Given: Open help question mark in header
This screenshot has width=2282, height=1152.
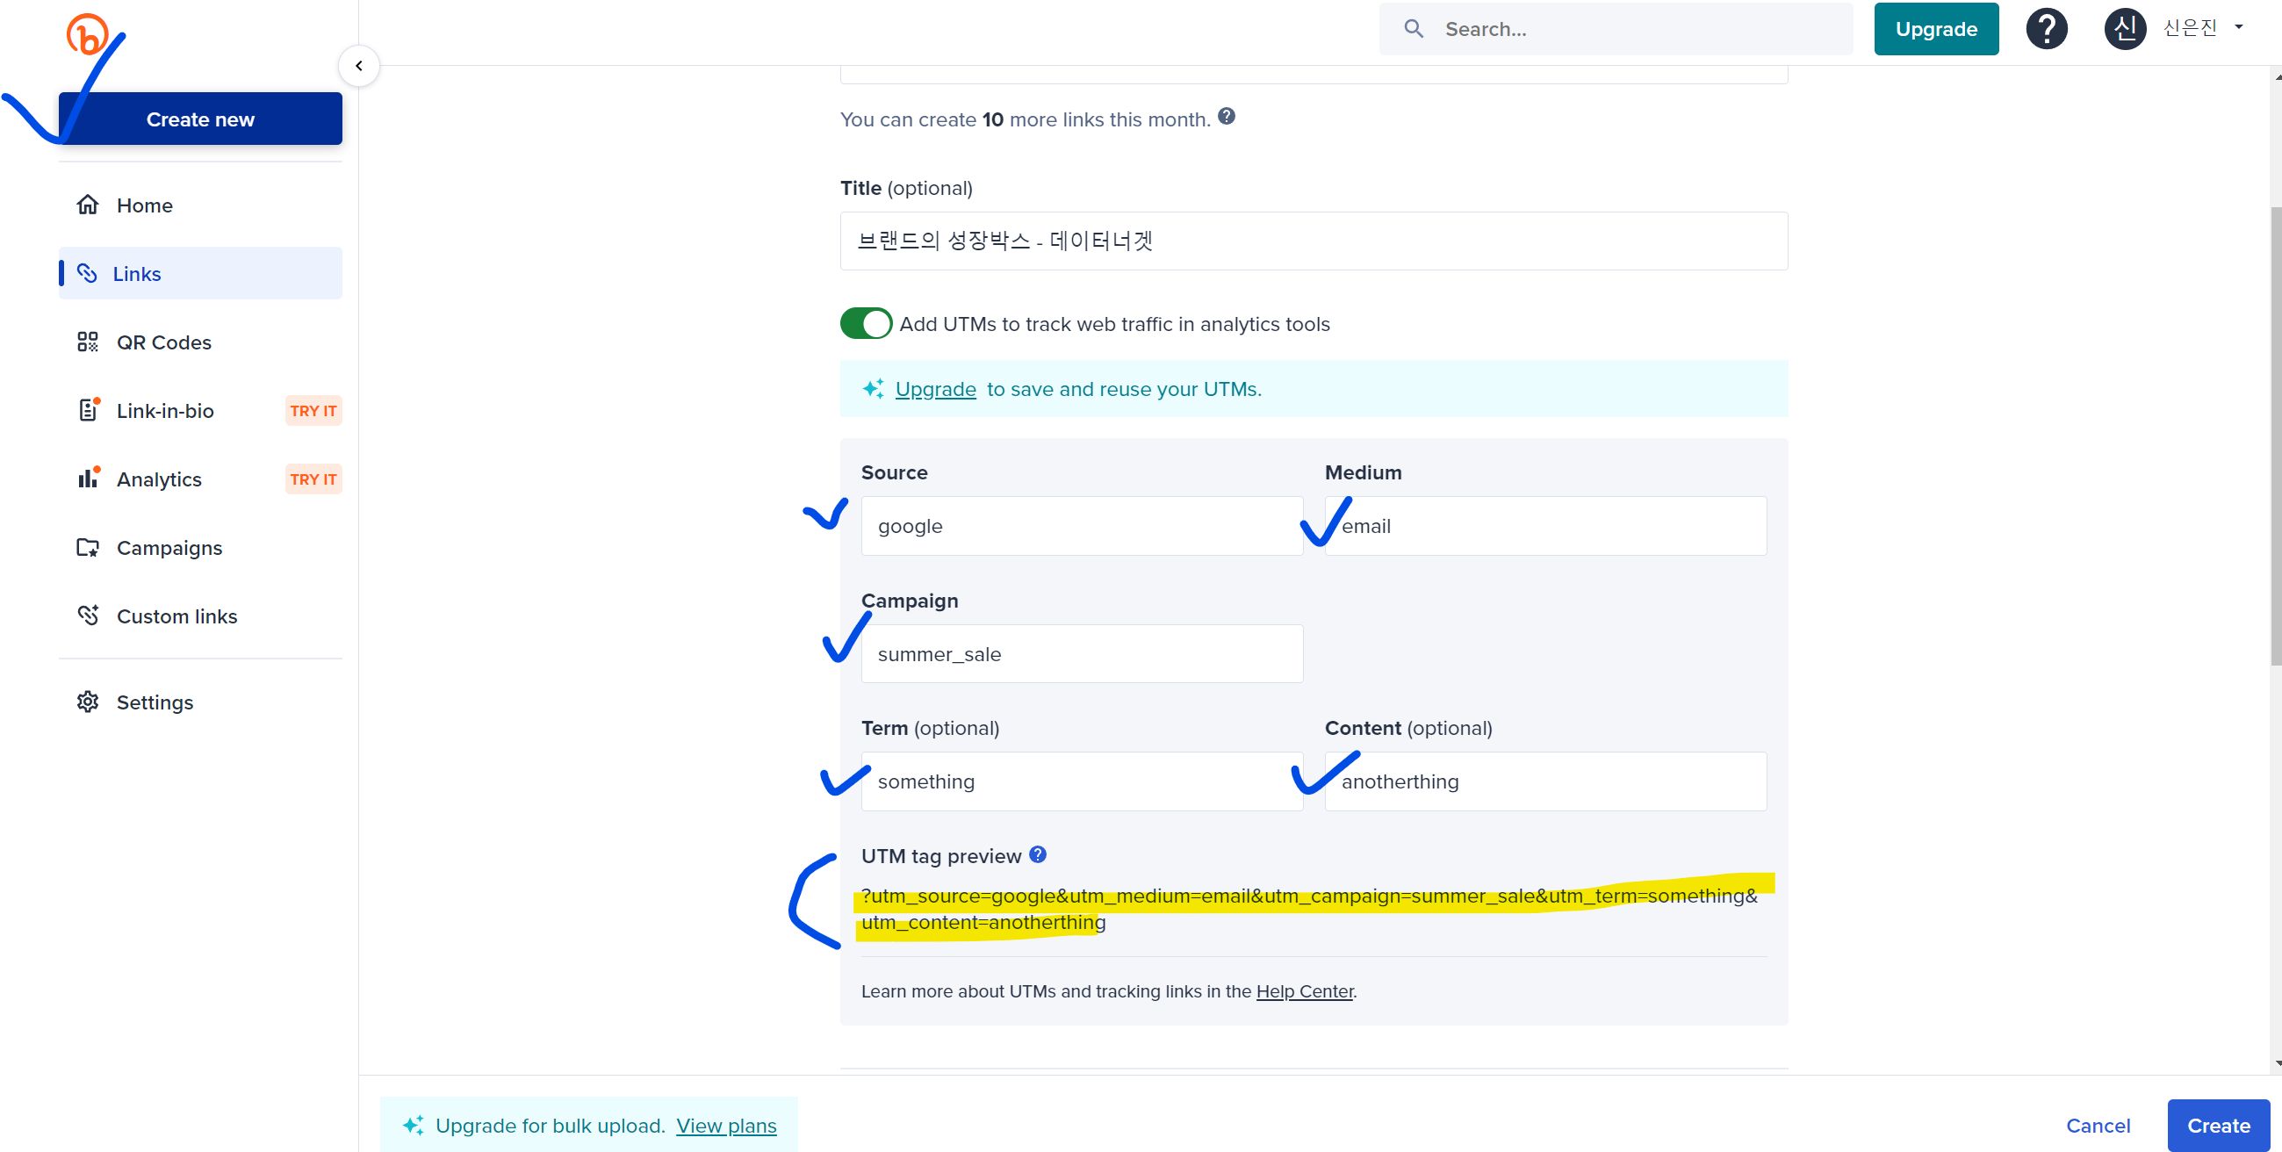Looking at the screenshot, I should pos(2047,29).
